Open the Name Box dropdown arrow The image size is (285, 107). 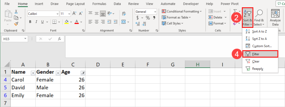pyautogui.click(x=25, y=38)
